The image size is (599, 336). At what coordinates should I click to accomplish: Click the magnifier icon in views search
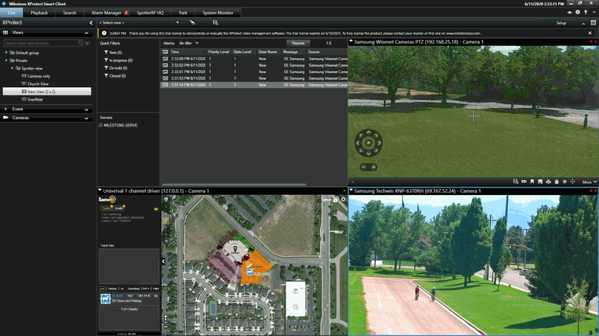(x=80, y=43)
